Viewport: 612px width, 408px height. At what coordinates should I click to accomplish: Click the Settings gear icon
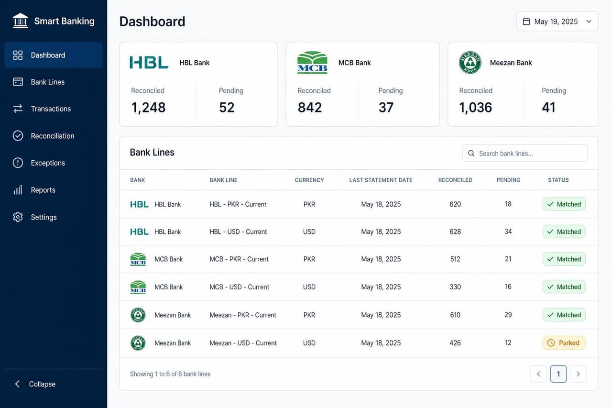coord(18,217)
